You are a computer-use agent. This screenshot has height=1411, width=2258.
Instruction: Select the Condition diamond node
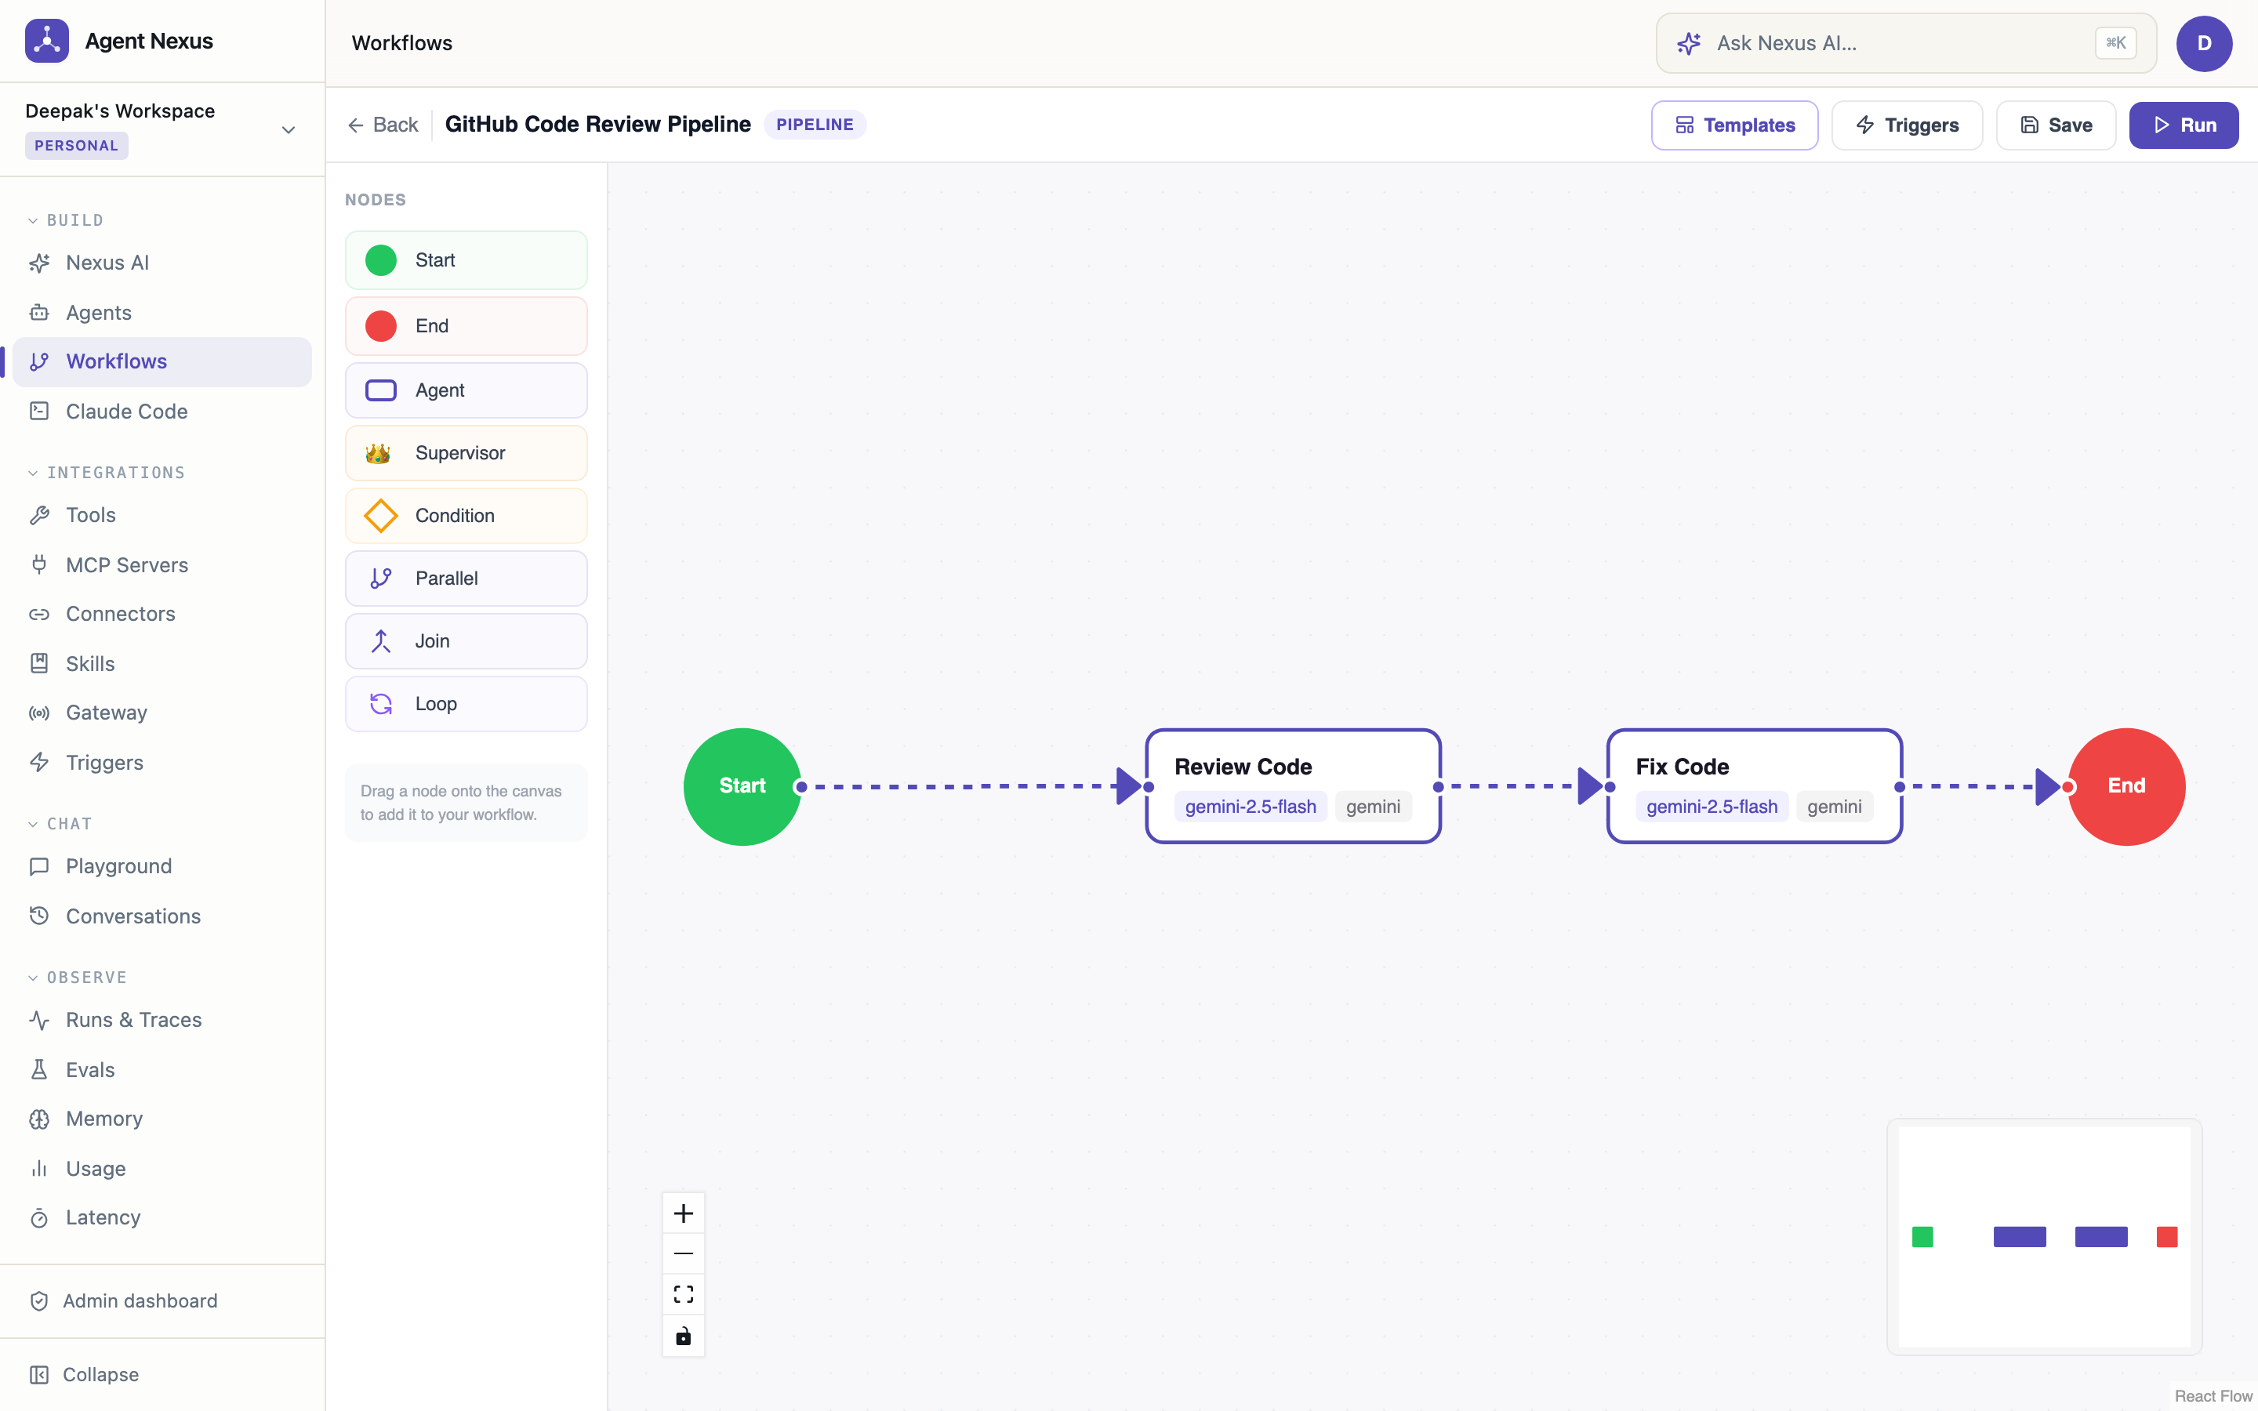pos(466,516)
